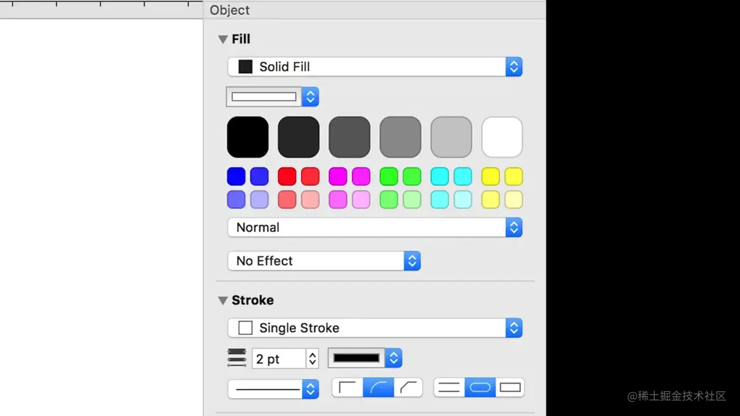Choose the square line cap icon
The width and height of the screenshot is (740, 416).
(x=510, y=388)
